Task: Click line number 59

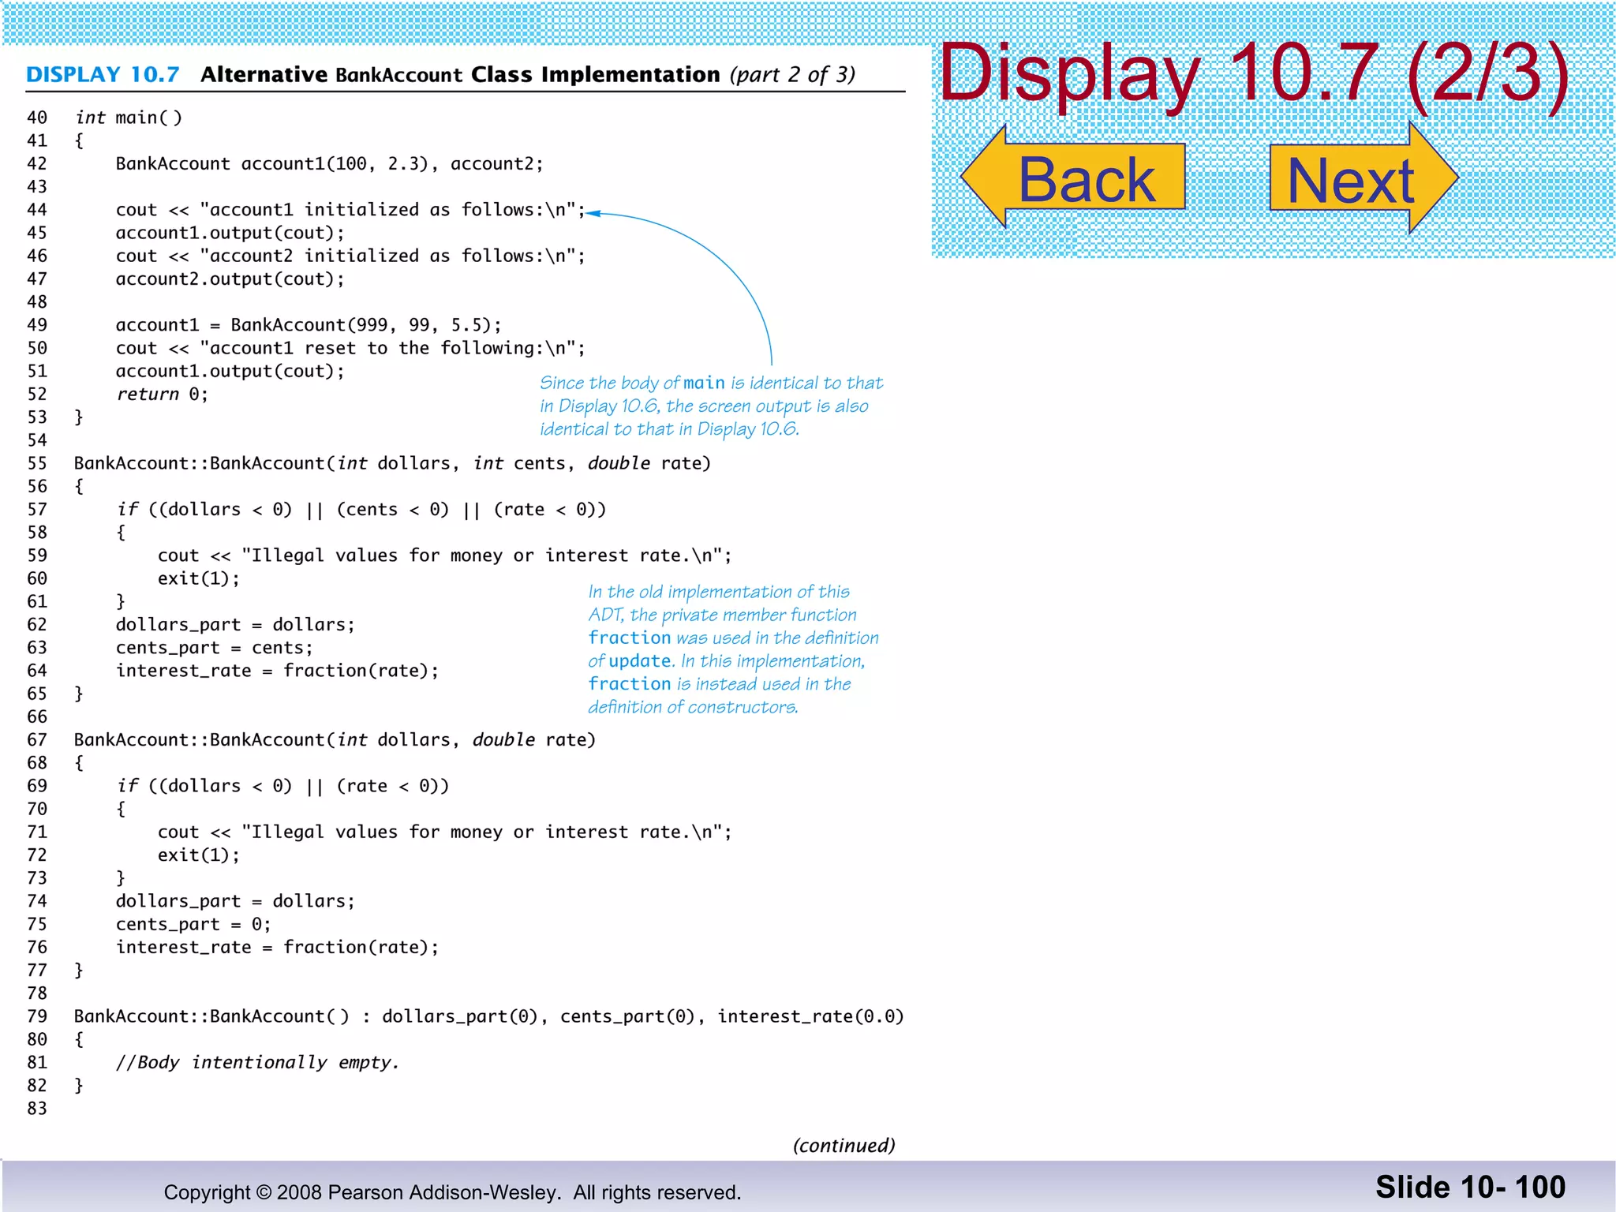Action: (37, 555)
